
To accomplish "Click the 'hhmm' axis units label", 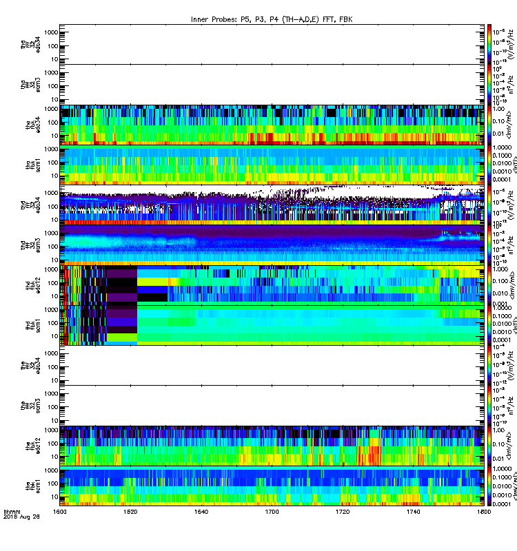I will click(x=12, y=512).
